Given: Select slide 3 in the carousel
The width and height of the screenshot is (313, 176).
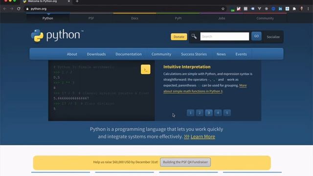Looking at the screenshot, I should tap(209, 113).
